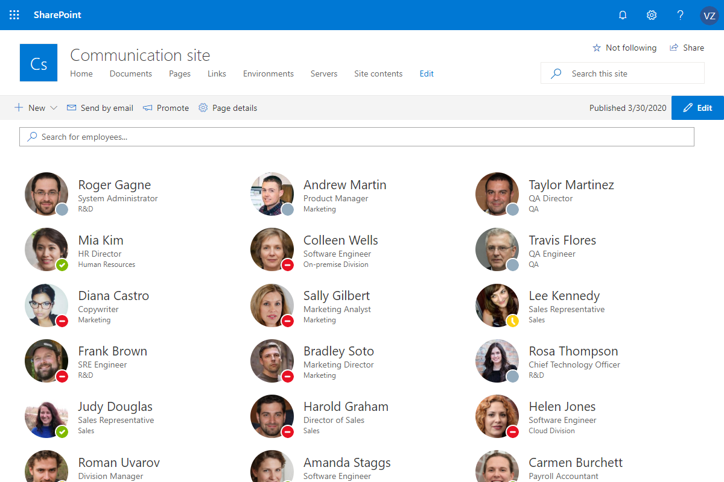Click the Send by email envelope icon

(71, 108)
